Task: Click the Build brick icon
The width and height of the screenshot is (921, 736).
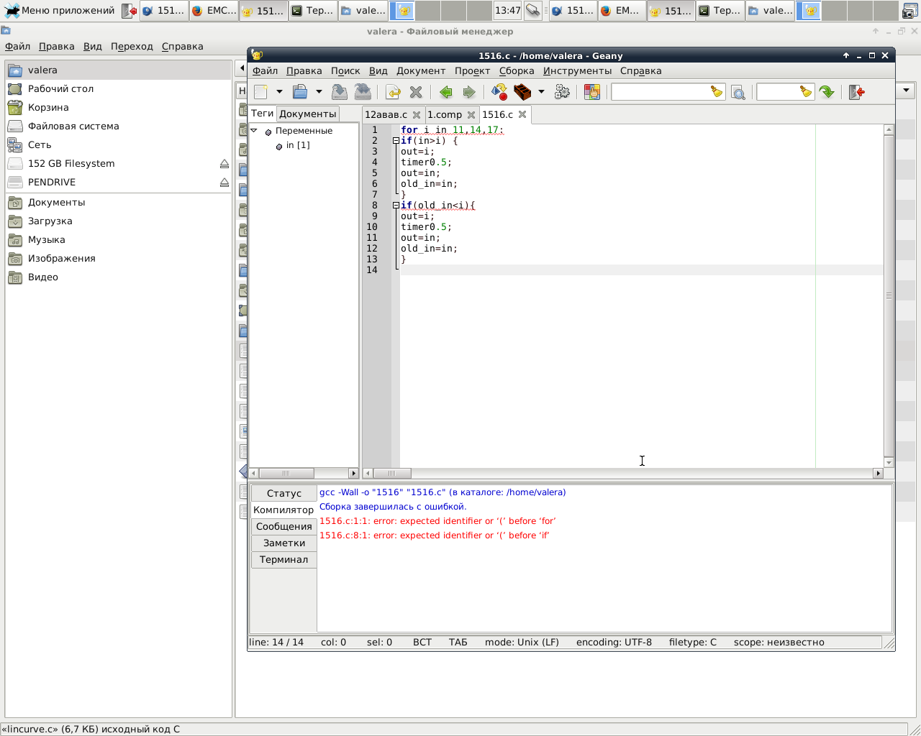Action: tap(522, 92)
